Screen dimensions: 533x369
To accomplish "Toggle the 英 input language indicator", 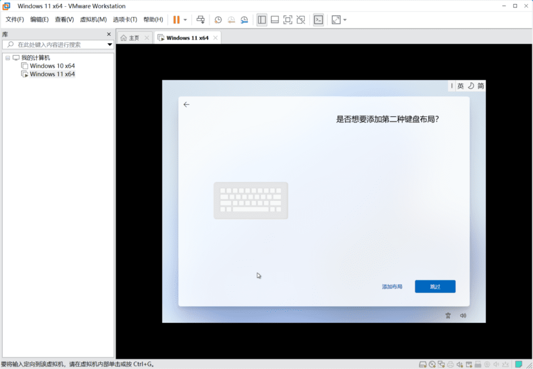I will (460, 86).
